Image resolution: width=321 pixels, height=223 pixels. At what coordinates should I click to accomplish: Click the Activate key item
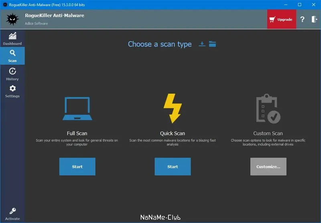pos(12,214)
